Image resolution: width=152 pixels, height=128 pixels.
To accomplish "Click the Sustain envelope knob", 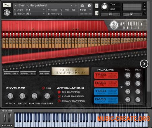I will [34, 96].
